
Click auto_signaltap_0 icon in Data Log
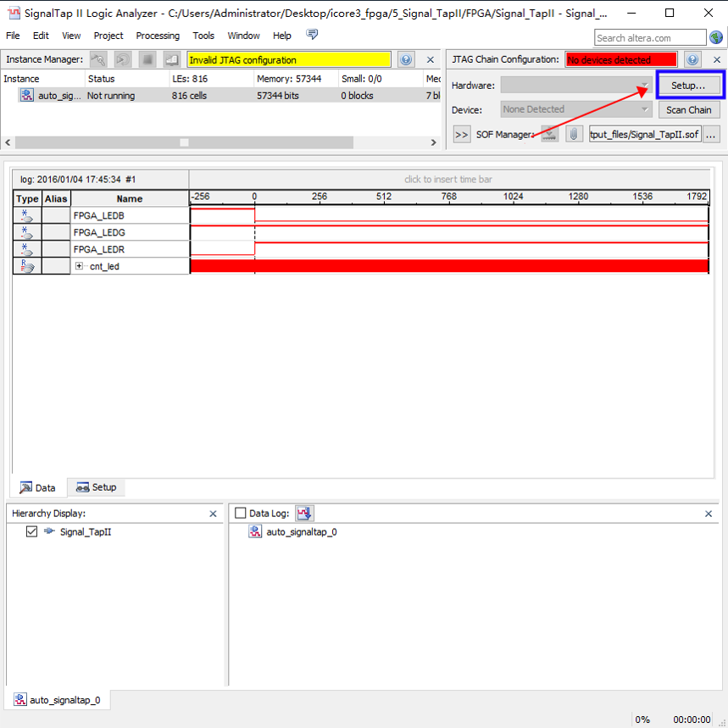click(x=255, y=531)
